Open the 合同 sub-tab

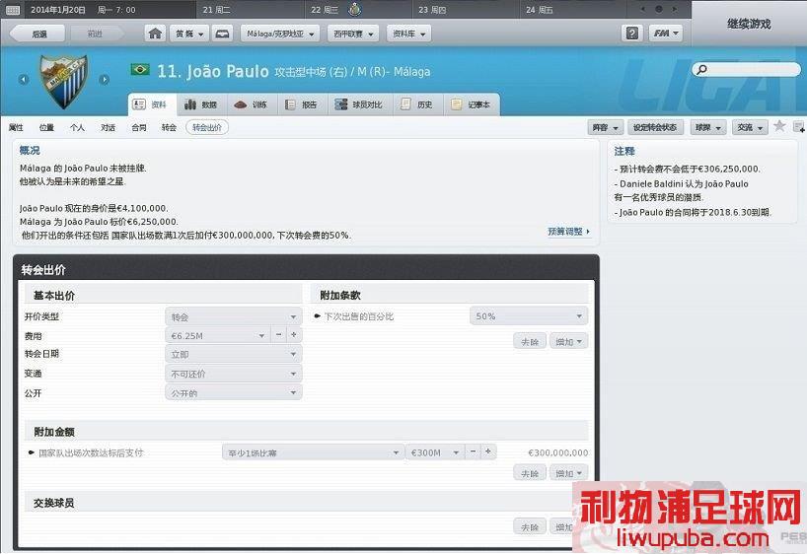click(139, 127)
